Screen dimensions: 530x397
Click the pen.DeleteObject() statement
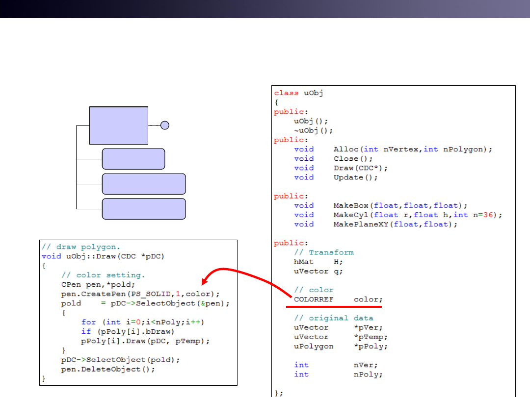(108, 369)
